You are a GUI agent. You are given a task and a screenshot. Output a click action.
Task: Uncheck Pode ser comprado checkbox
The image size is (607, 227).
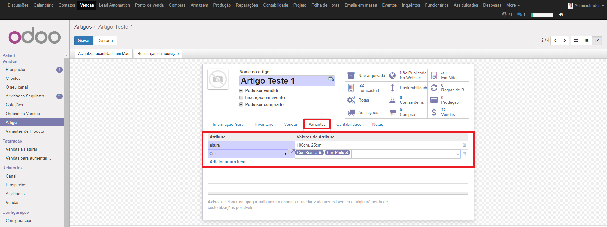point(241,105)
